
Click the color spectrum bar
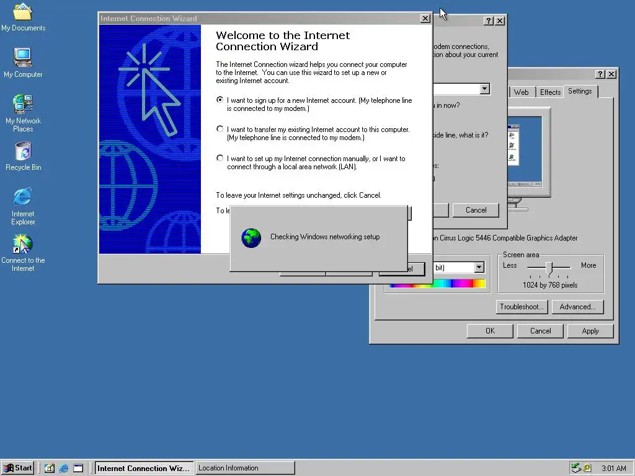click(x=437, y=284)
